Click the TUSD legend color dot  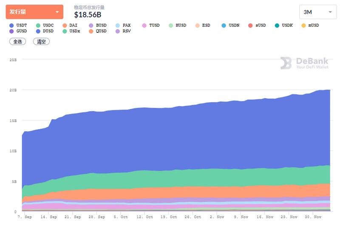[144, 25]
